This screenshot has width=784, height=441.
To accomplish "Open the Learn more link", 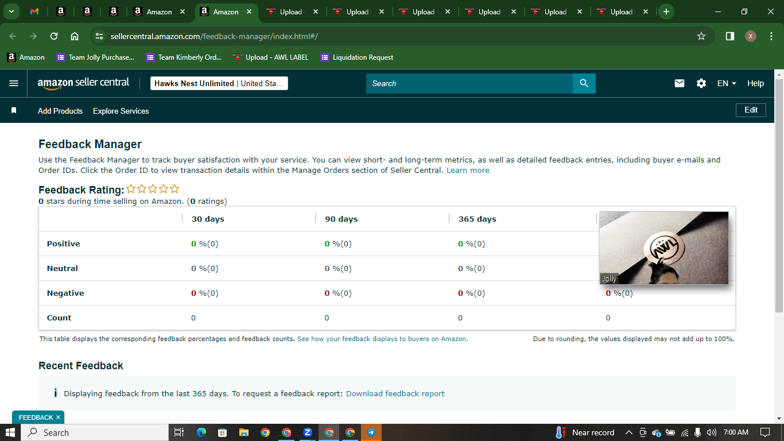I will pyautogui.click(x=468, y=171).
